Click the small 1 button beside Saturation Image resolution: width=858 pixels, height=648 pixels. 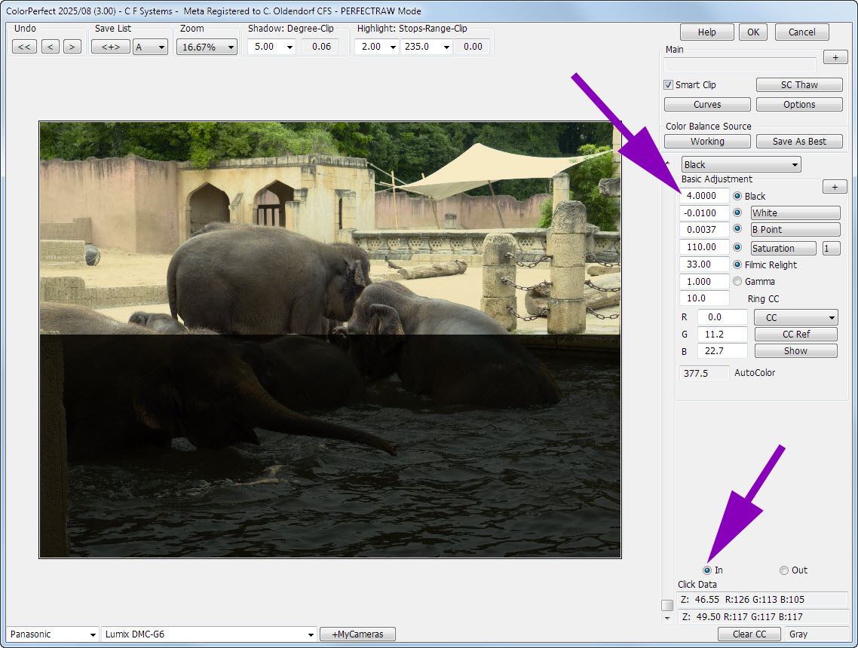(831, 249)
